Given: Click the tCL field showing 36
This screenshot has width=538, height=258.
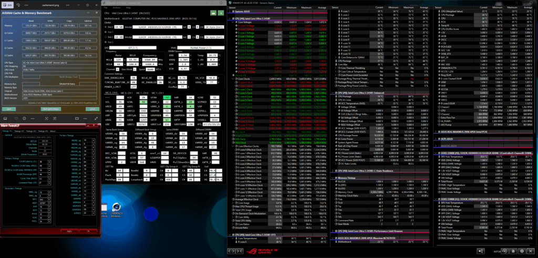Looking at the screenshot, I should [120, 102].
